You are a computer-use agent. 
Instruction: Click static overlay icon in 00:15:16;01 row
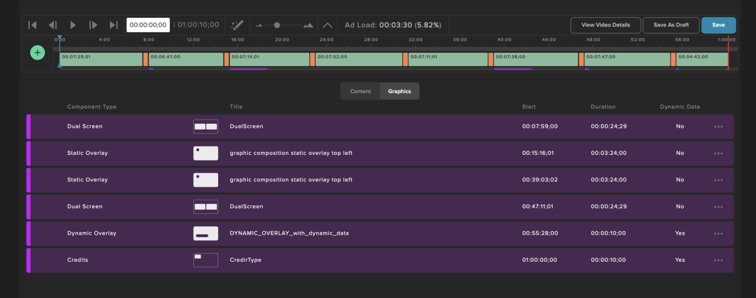(206, 153)
